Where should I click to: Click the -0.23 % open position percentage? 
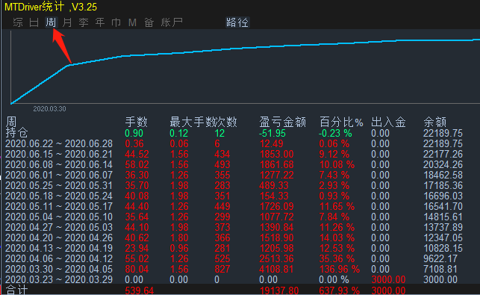335,133
